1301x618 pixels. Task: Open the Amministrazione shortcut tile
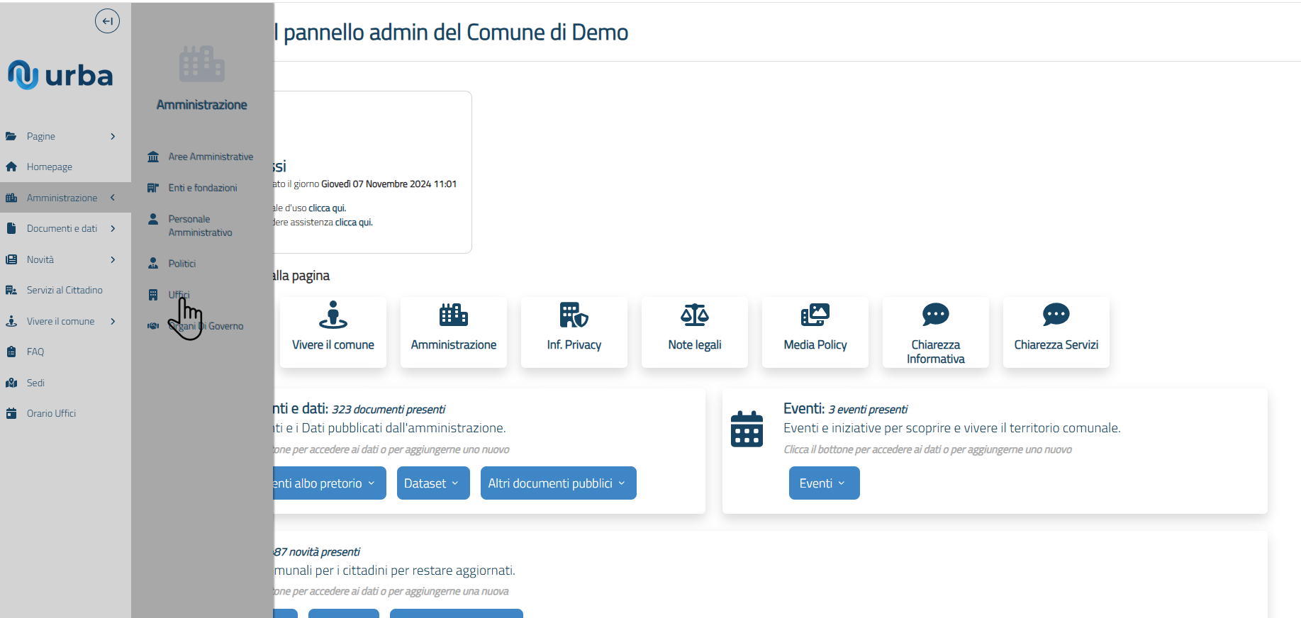[x=453, y=332]
